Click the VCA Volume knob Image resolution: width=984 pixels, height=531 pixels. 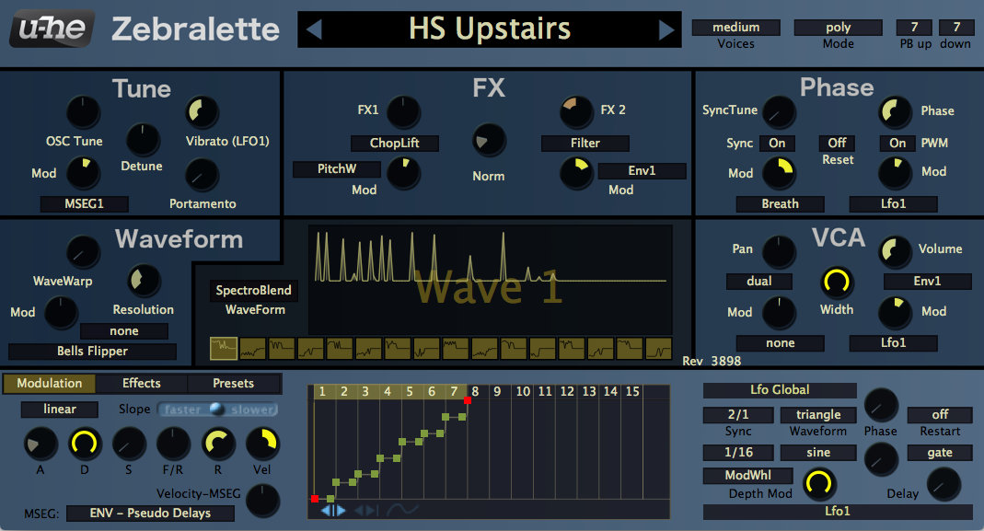(x=895, y=252)
